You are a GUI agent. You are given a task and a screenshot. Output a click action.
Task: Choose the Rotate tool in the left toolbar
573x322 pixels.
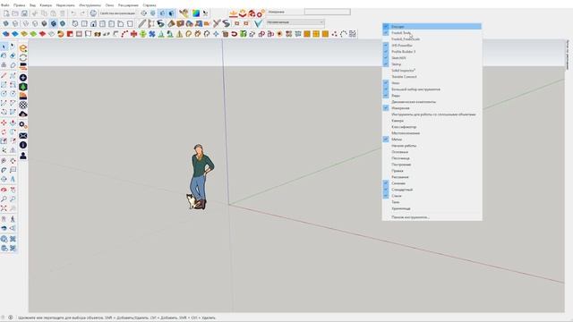(4, 131)
